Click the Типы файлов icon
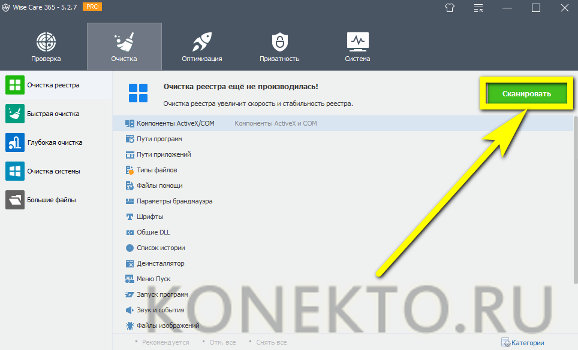 tap(130, 171)
